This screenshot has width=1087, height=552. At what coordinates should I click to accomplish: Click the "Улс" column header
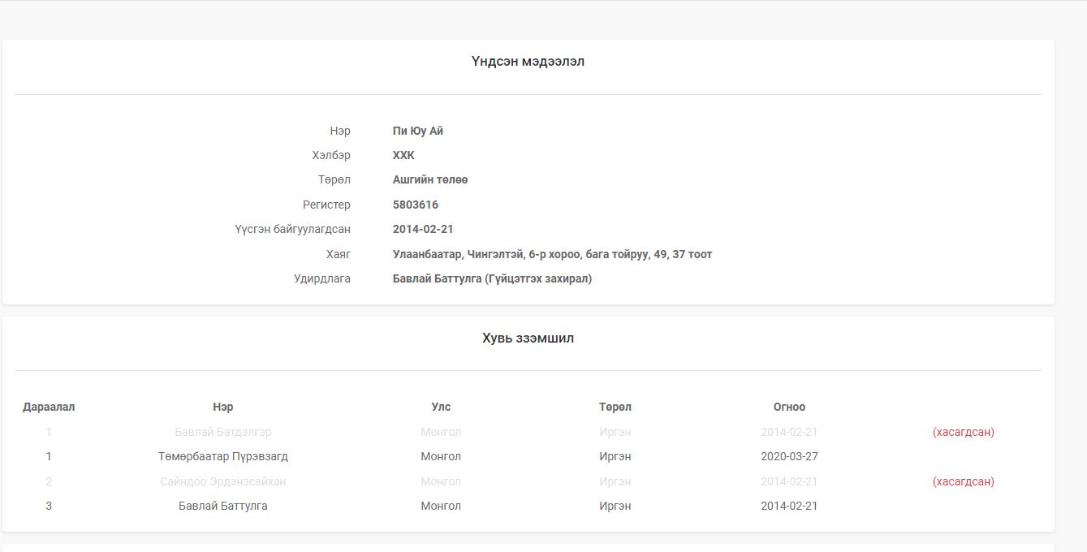pos(441,407)
